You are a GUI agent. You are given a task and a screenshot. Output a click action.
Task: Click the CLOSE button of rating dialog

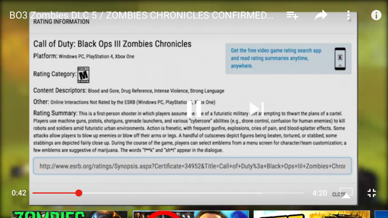coord(338,194)
